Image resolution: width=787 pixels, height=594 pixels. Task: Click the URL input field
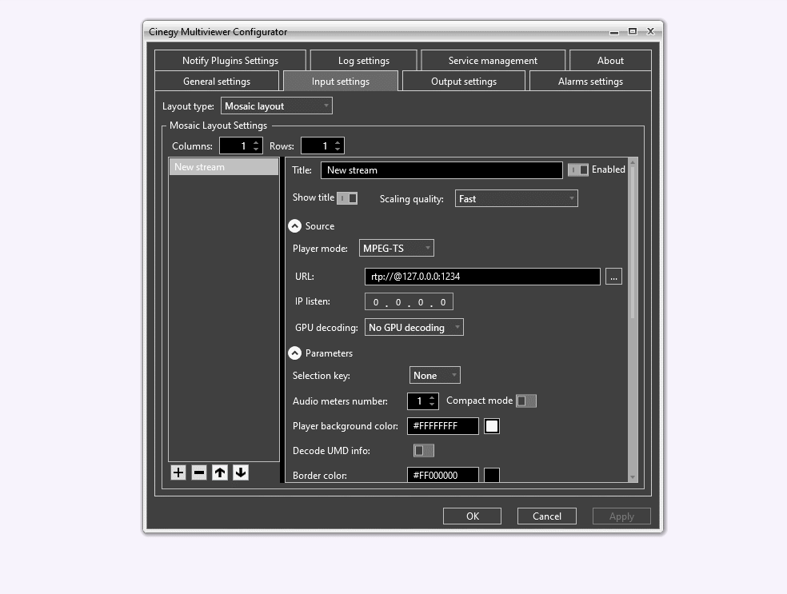(x=482, y=277)
